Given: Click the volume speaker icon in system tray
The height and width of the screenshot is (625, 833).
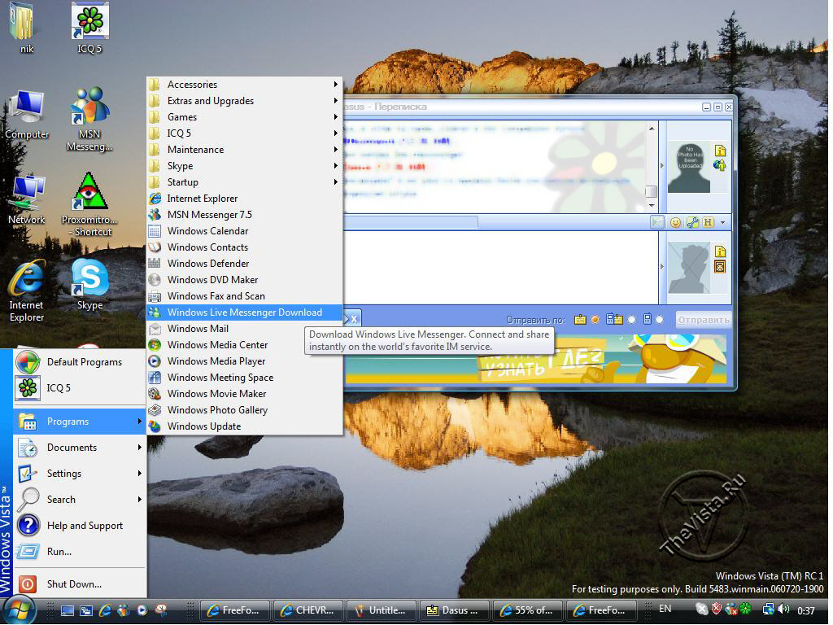Looking at the screenshot, I should (x=784, y=609).
